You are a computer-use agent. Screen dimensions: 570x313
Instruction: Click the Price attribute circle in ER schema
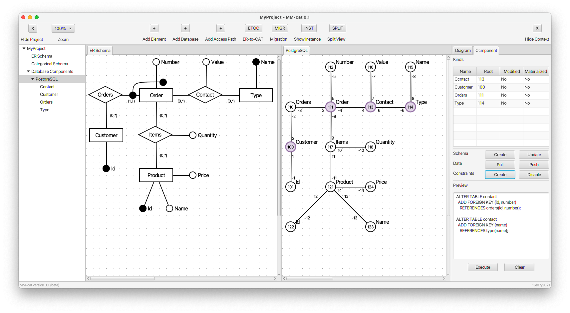tap(193, 175)
